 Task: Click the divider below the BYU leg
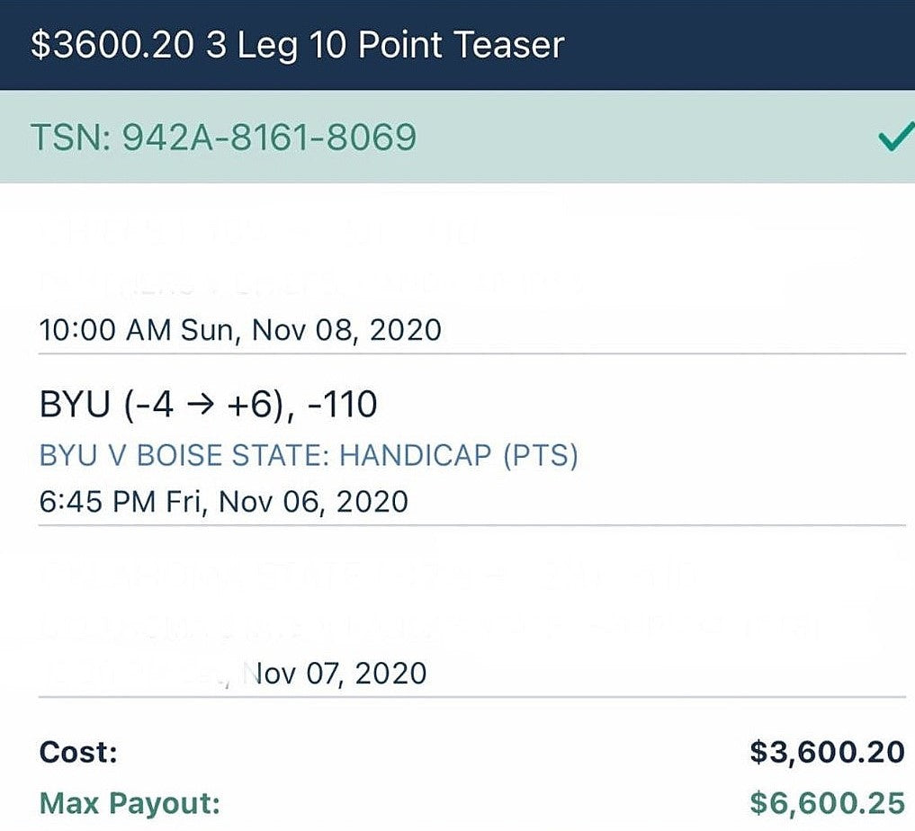[x=472, y=525]
